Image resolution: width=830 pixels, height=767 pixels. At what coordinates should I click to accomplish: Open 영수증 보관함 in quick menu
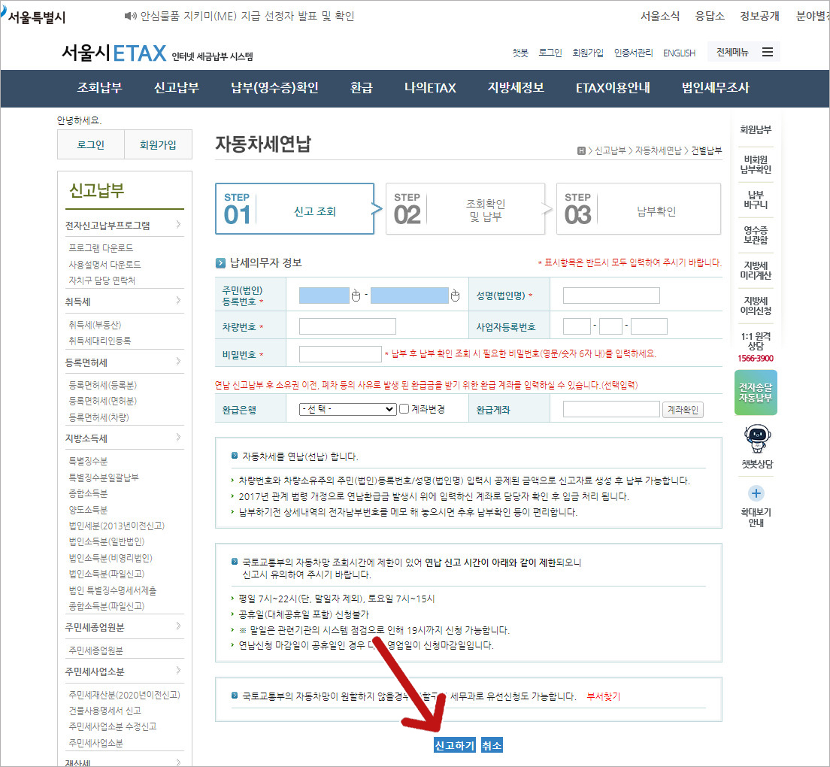tap(756, 235)
